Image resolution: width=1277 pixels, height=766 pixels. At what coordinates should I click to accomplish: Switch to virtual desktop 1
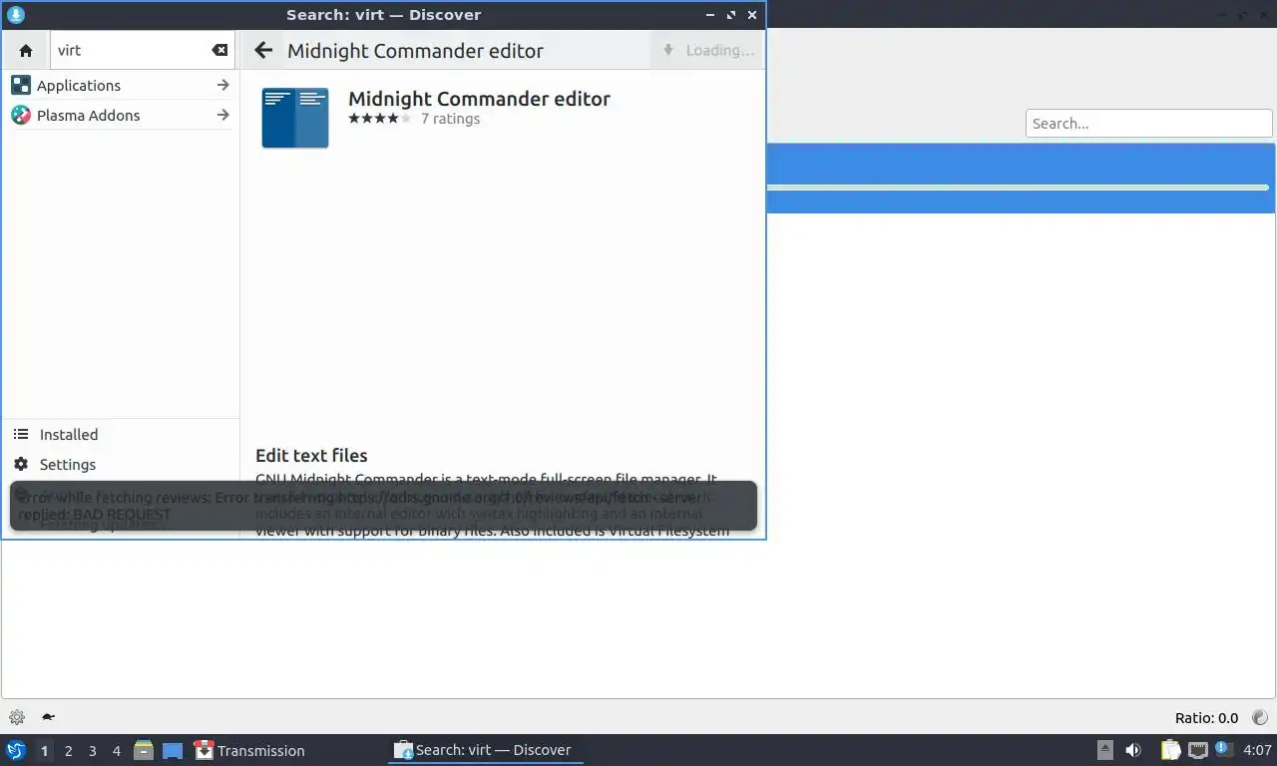click(x=44, y=751)
